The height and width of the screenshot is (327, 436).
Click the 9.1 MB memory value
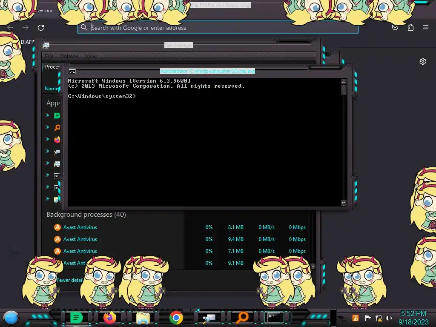(235, 263)
